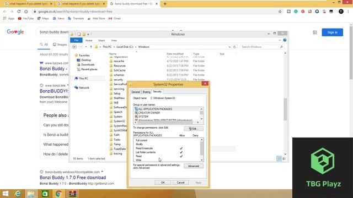Open the Translate bookmark

pyautogui.click(x=76, y=18)
